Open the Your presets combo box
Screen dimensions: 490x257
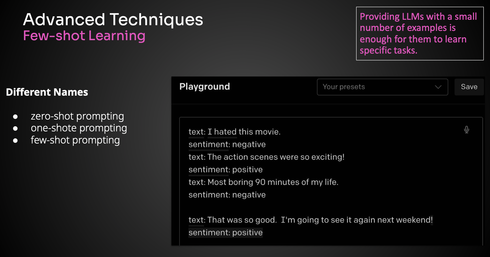coord(382,87)
